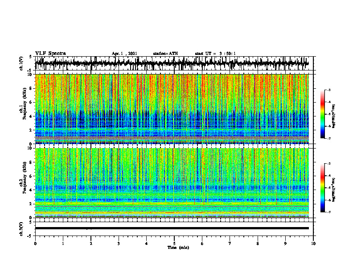Click the ch.3 voltage trace black bar
This screenshot has width=353, height=273.
pos(172,228)
